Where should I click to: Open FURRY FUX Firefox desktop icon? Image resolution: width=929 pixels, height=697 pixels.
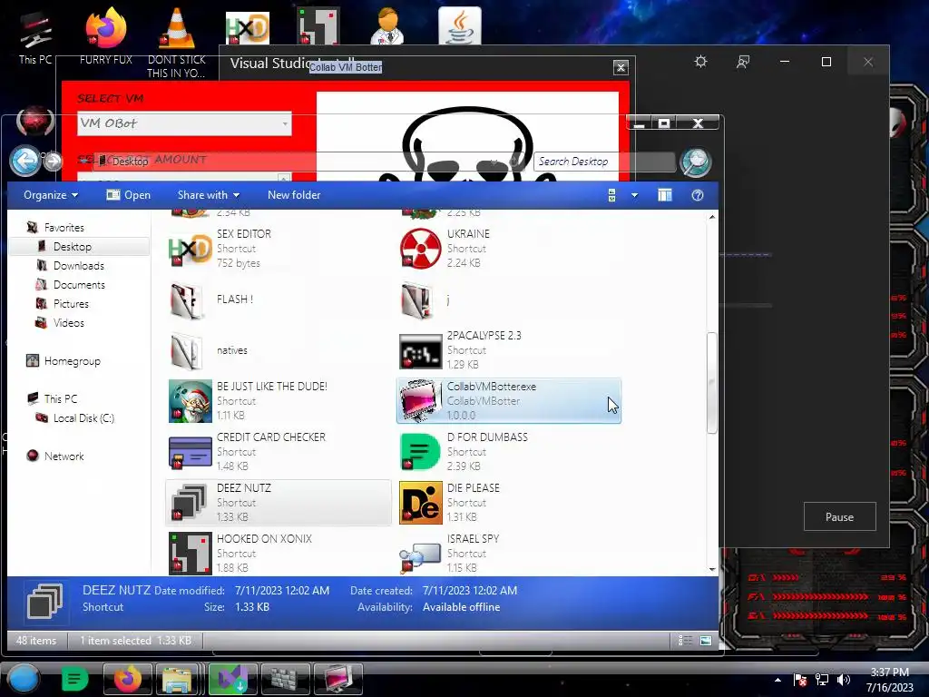tap(105, 36)
